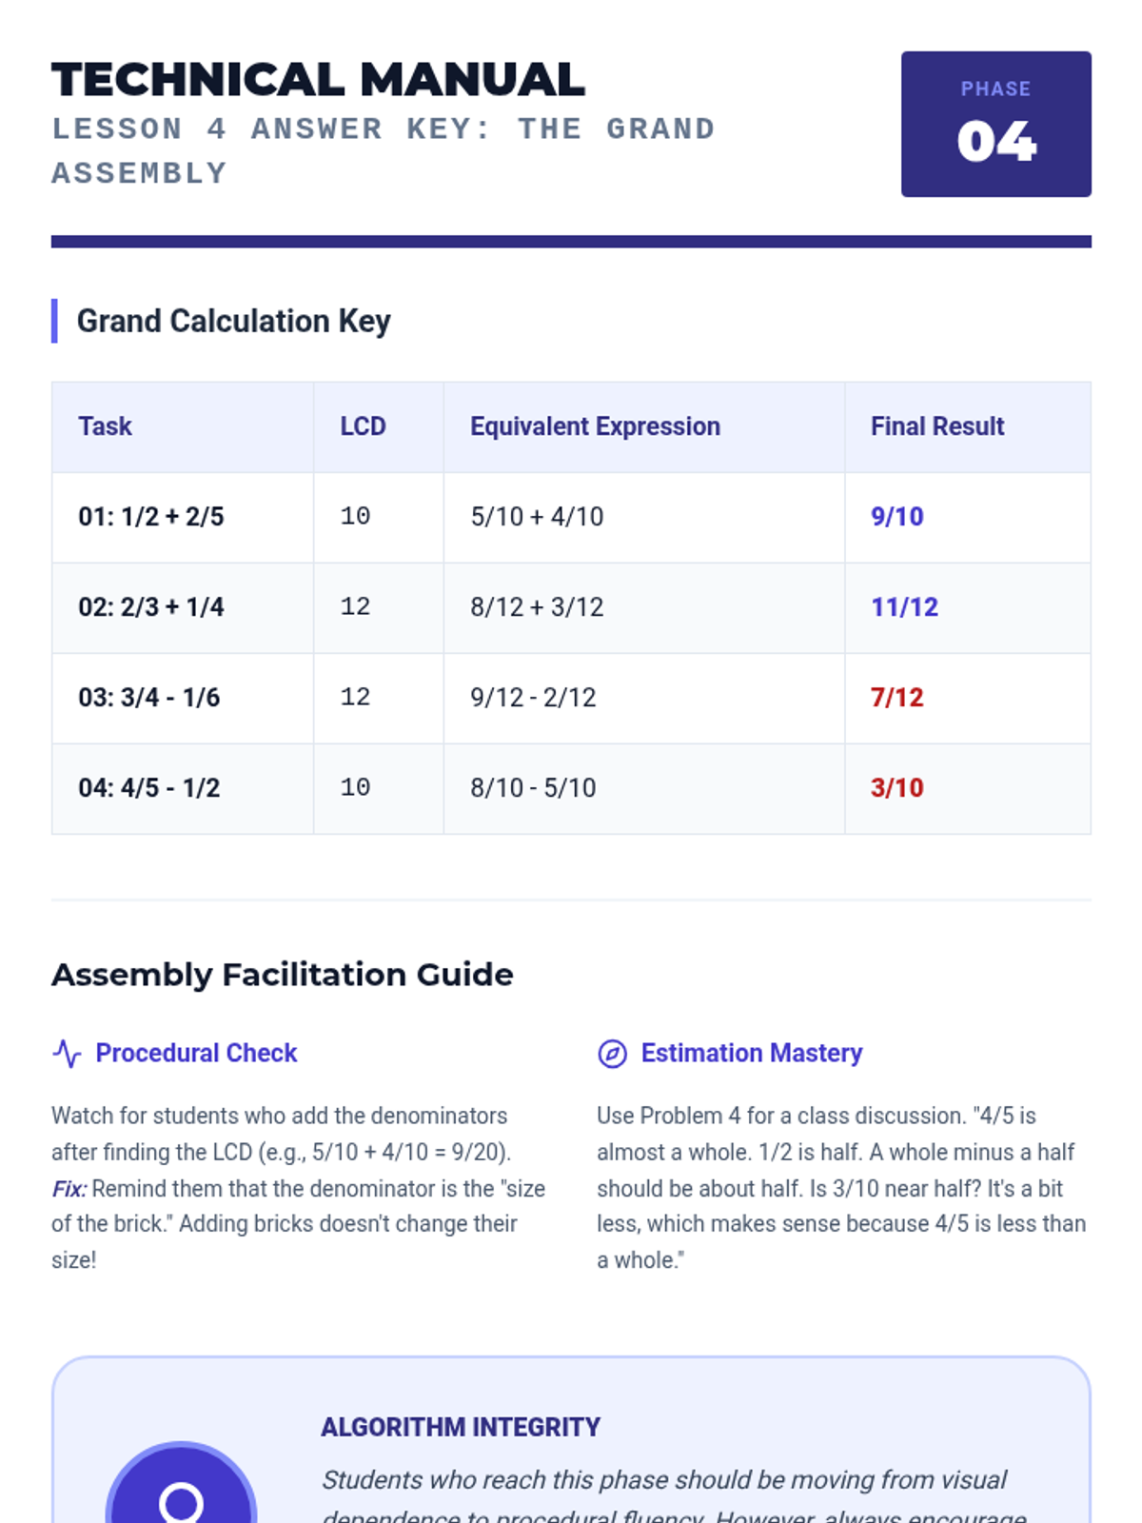This screenshot has width=1142, height=1523.
Task: Select task row 01: 1/2 + 2/5
Action: (x=151, y=517)
